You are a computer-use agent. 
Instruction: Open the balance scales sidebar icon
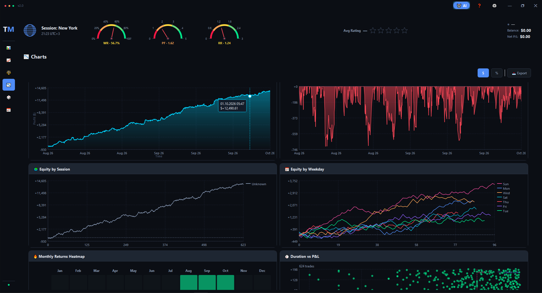[x=9, y=73]
